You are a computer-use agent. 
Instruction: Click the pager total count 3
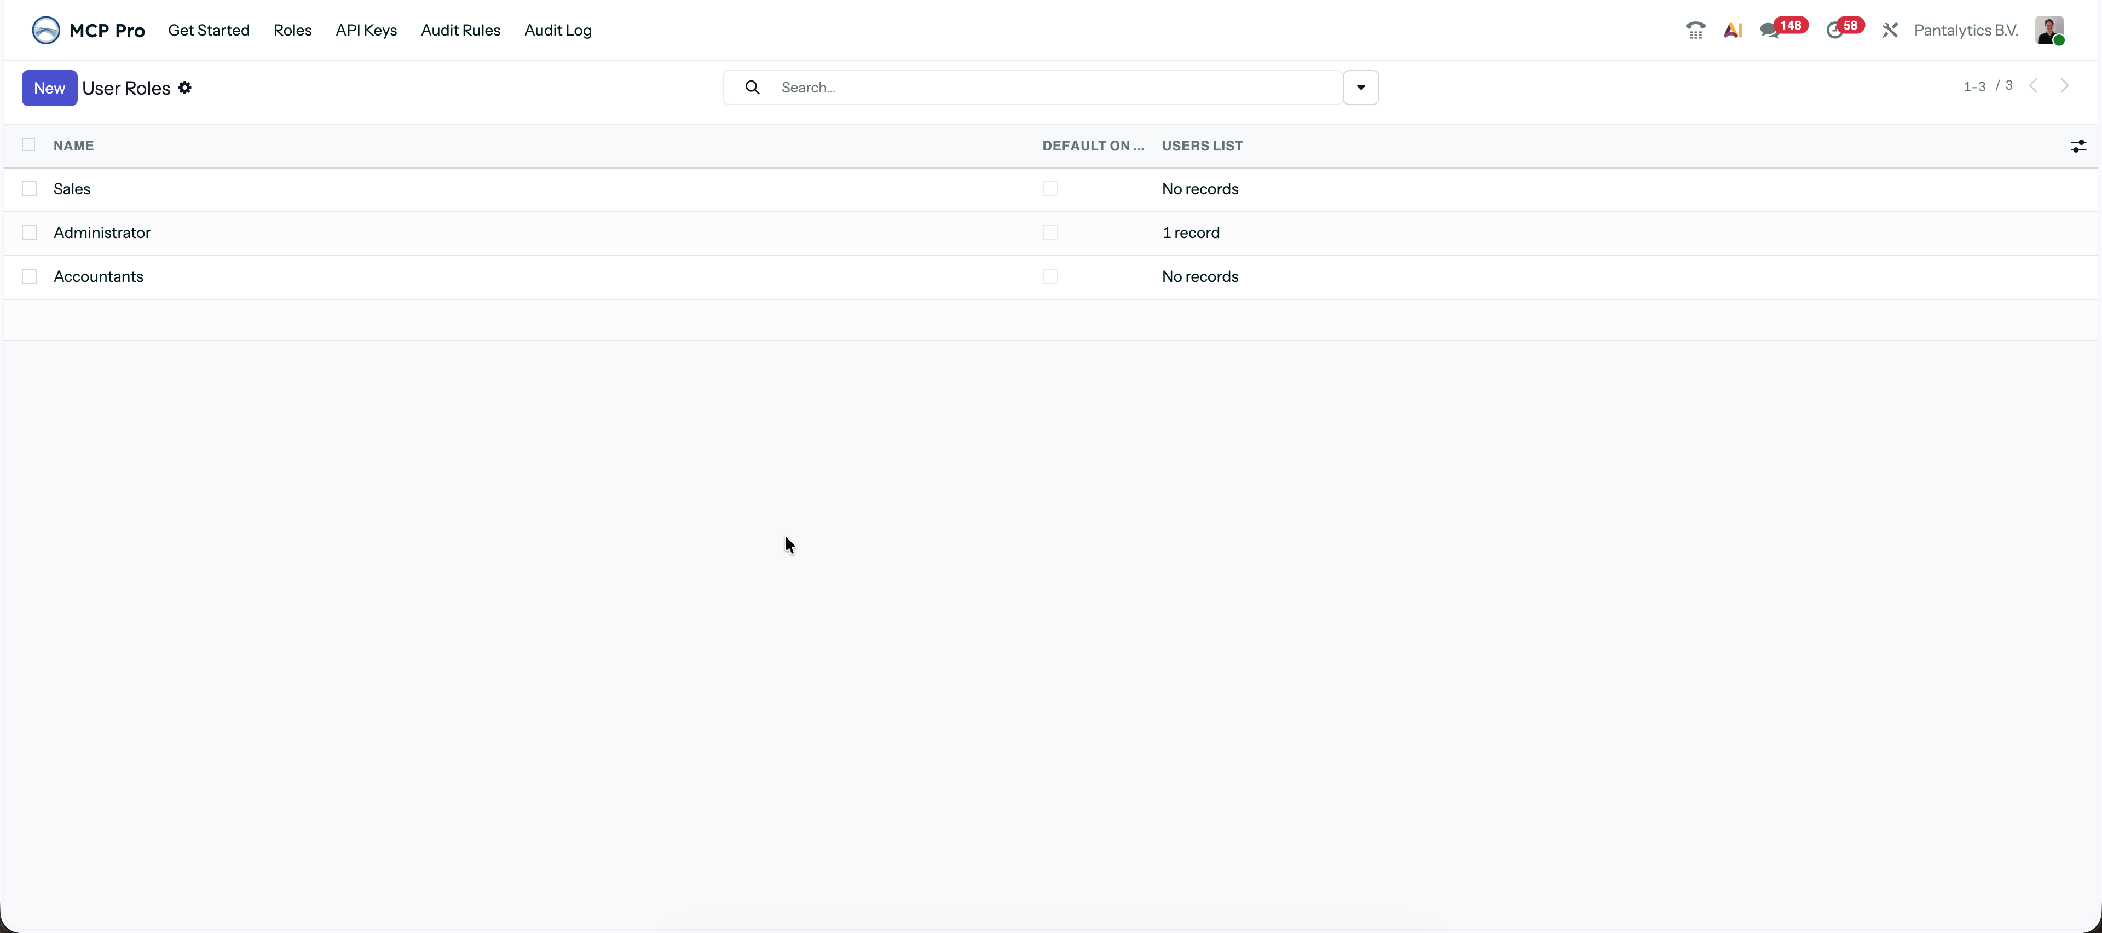tap(2009, 85)
